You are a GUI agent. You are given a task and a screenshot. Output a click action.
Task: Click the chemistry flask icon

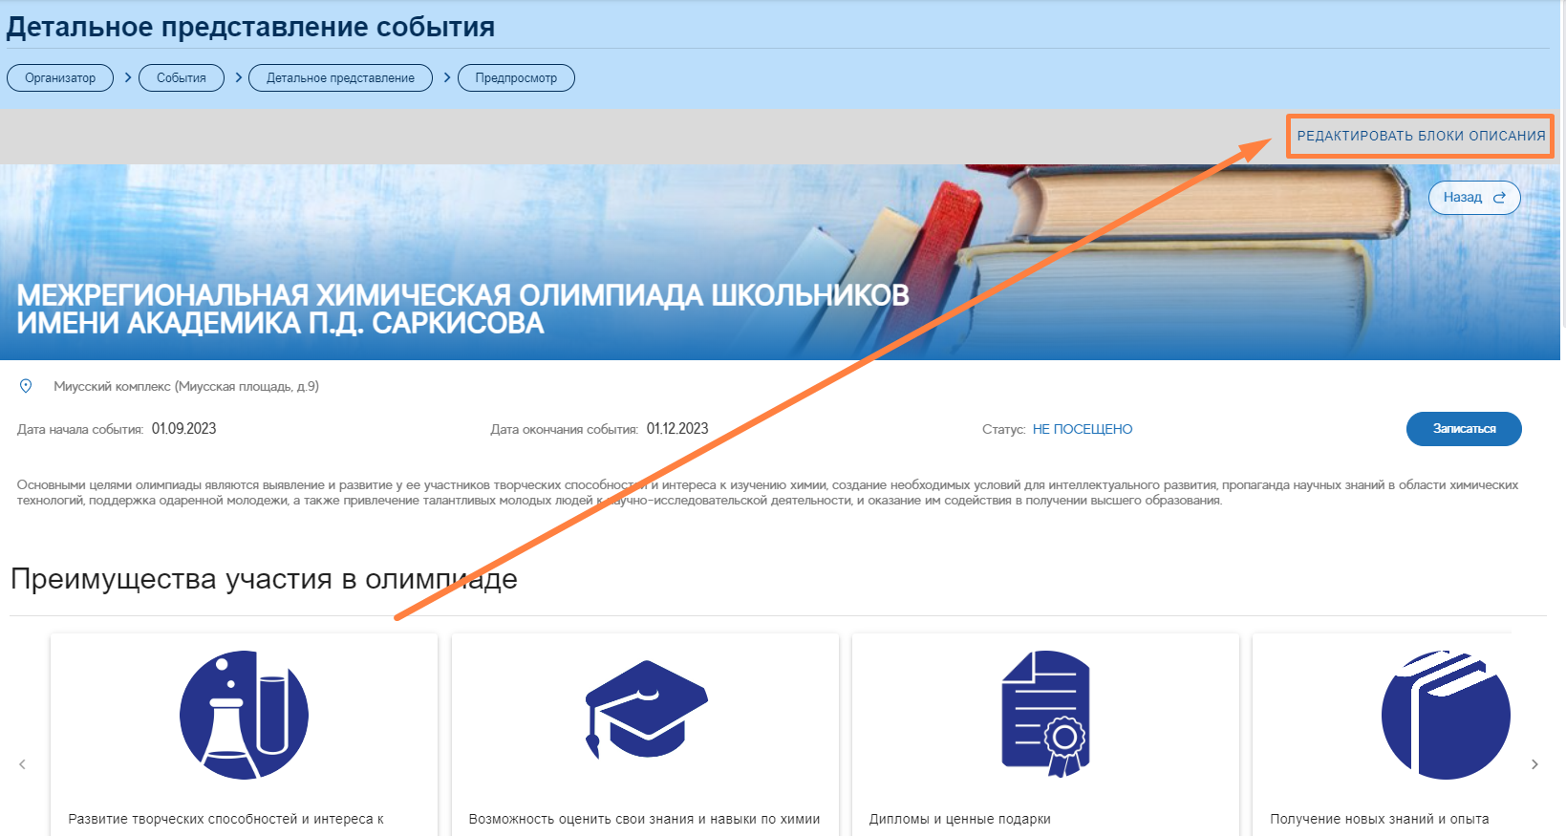[244, 715]
